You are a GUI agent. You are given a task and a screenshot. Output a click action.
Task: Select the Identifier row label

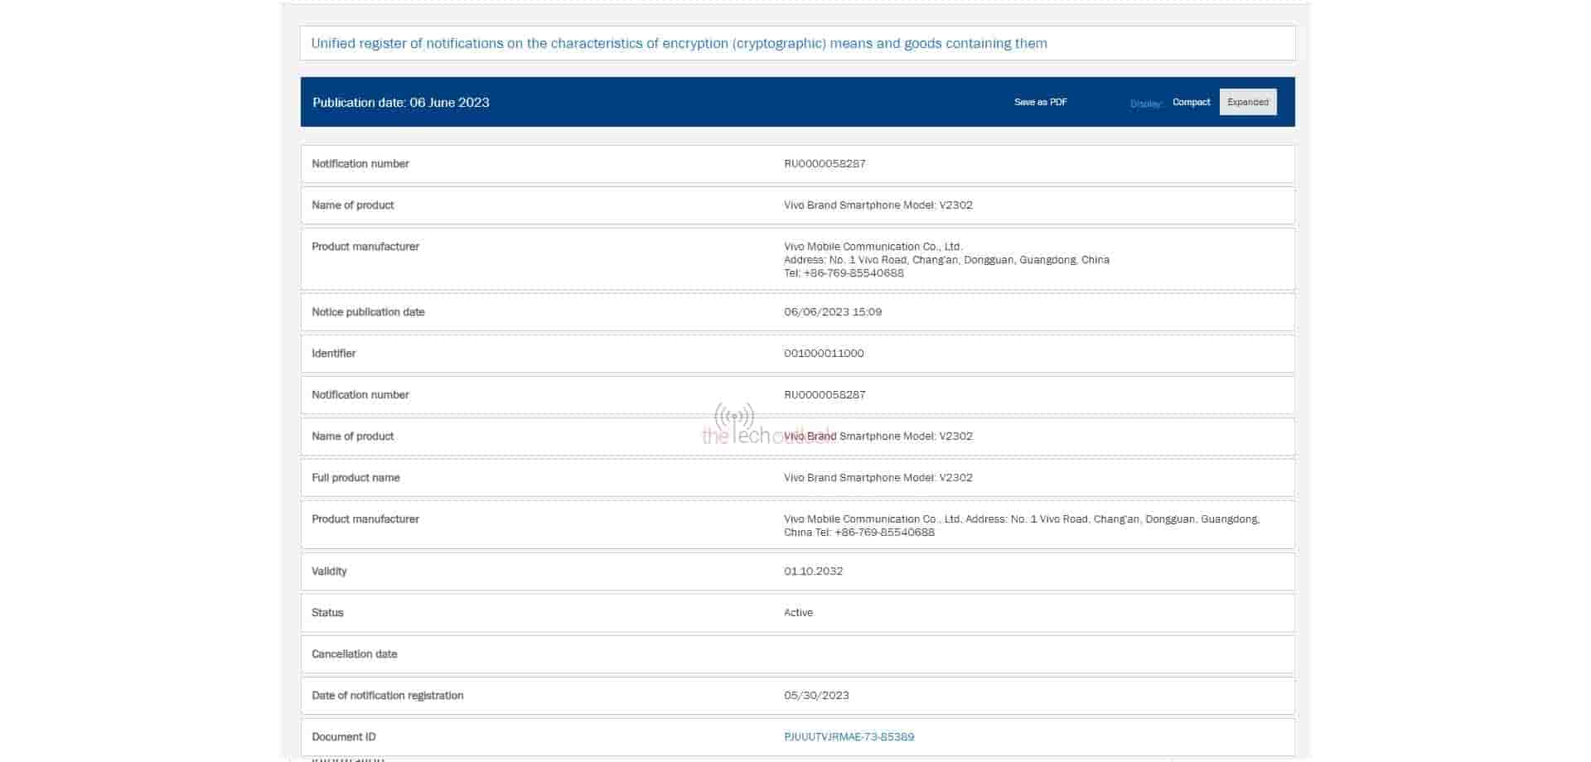333,354
